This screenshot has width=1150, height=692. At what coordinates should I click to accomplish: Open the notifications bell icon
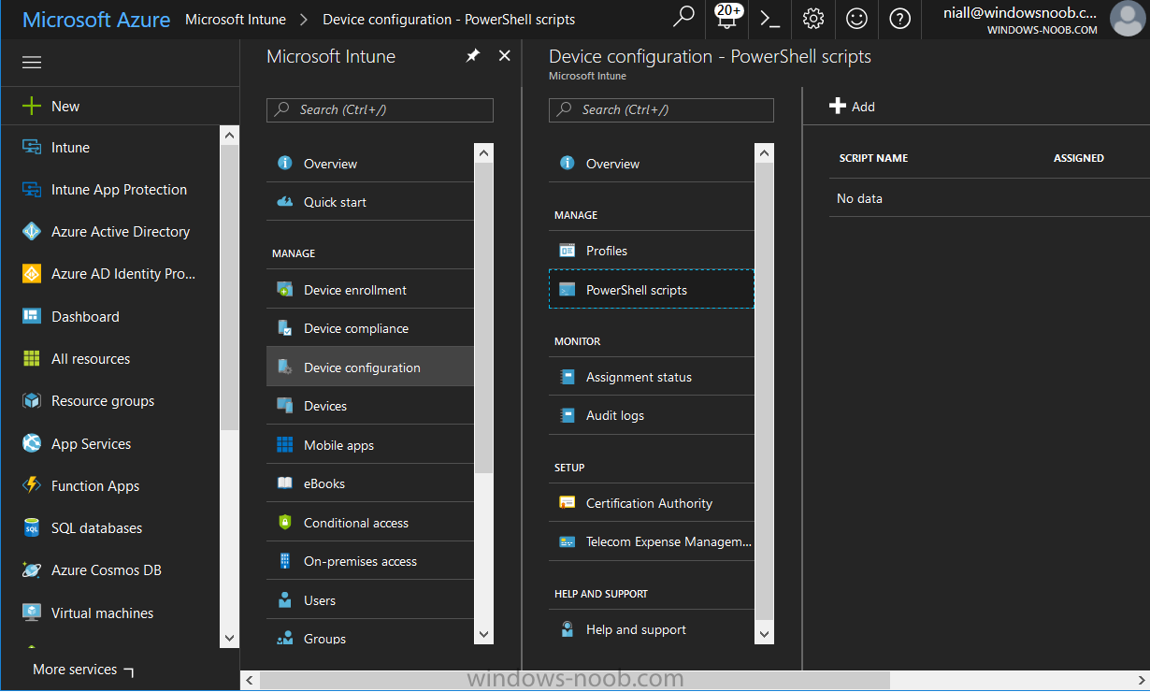(x=727, y=17)
